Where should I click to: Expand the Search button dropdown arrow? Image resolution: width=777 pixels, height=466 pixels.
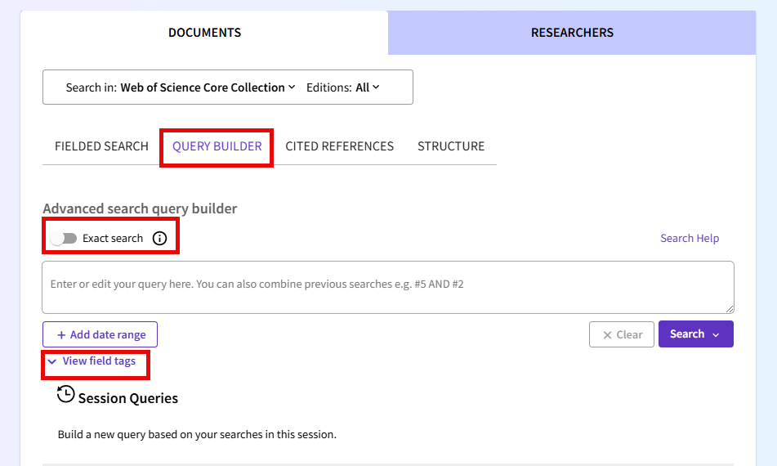(717, 334)
